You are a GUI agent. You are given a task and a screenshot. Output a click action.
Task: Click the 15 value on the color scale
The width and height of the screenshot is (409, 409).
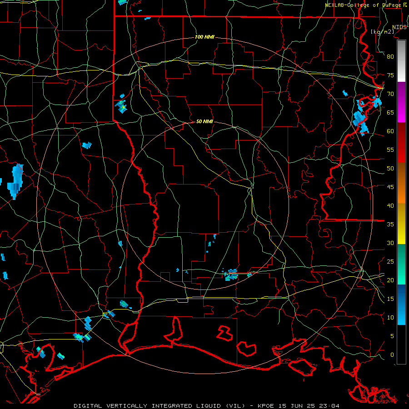390,299
